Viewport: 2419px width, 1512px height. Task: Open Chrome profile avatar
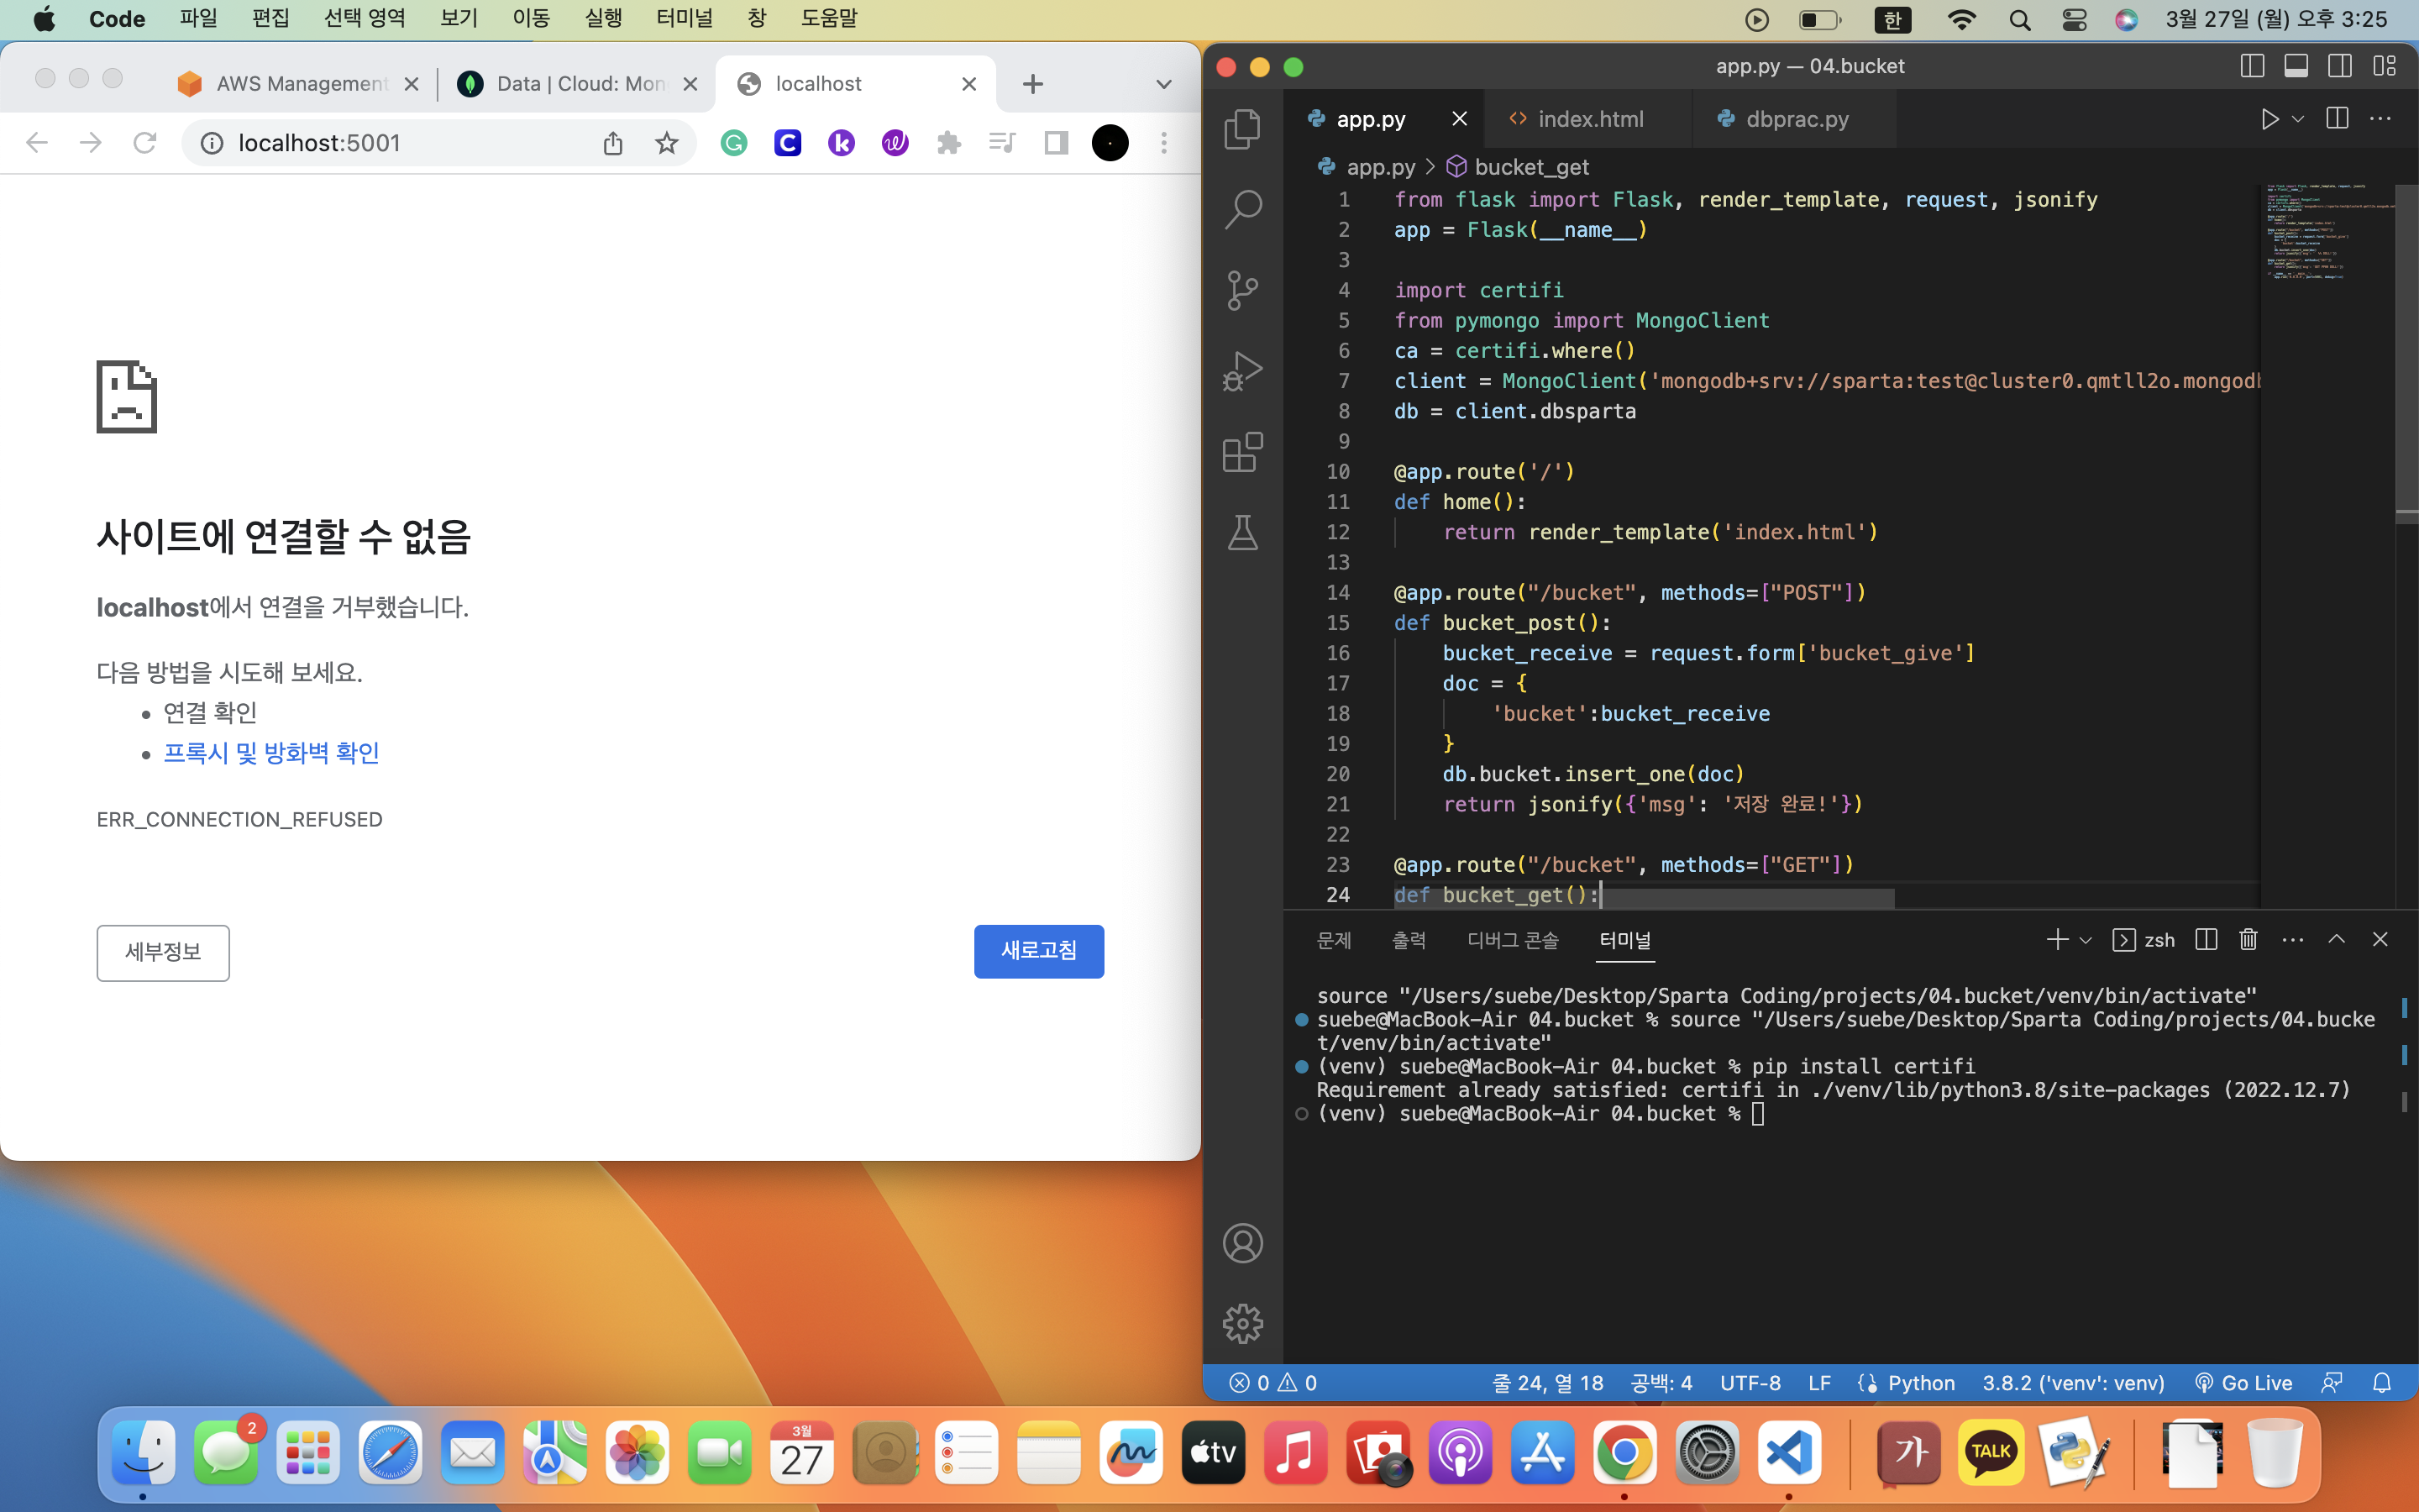point(1110,143)
